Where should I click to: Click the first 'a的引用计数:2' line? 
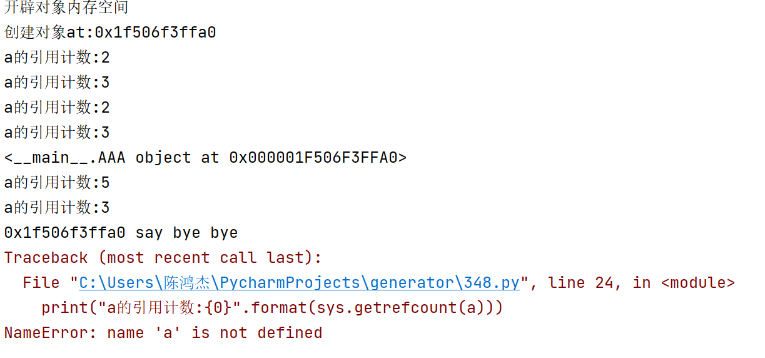tap(57, 58)
